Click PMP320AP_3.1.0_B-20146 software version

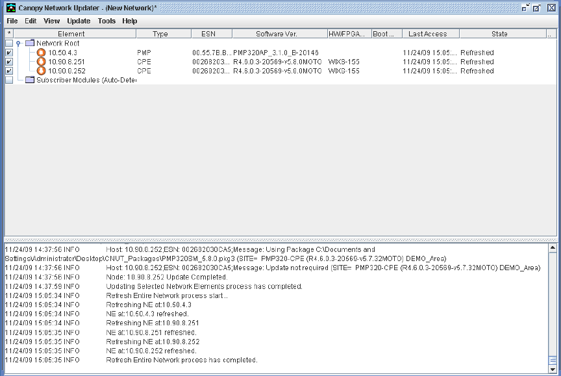pyautogui.click(x=276, y=53)
